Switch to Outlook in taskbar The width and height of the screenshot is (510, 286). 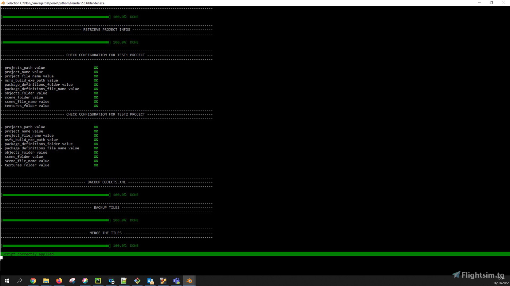pyautogui.click(x=150, y=281)
